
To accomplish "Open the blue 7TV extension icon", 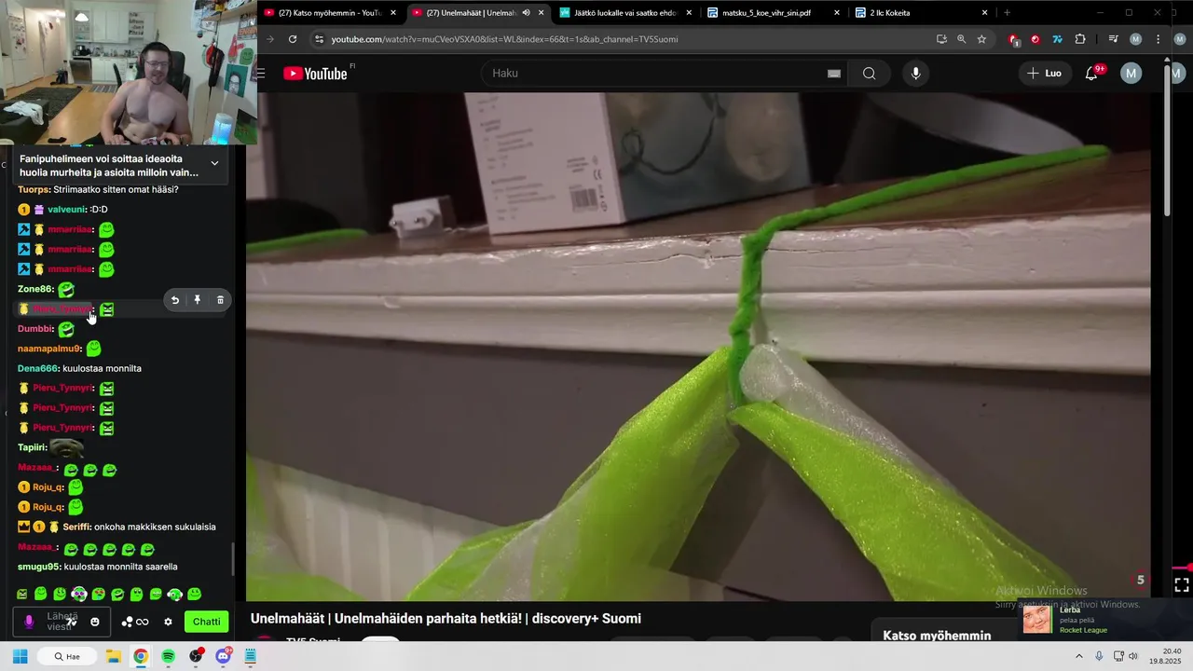I will point(1058,39).
